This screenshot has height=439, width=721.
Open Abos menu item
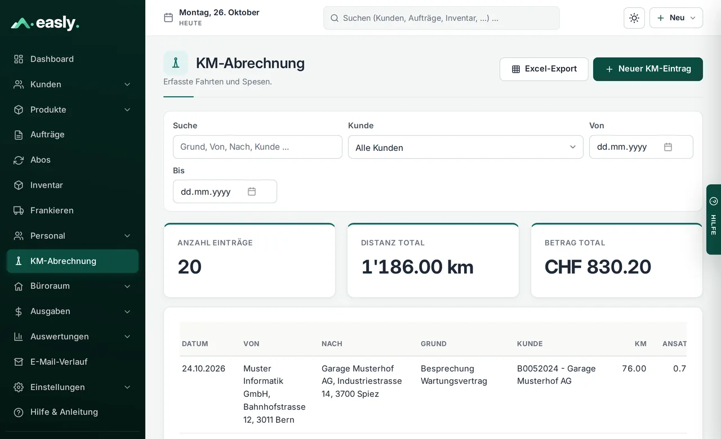(73, 160)
